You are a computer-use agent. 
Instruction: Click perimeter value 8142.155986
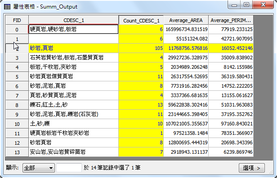231,67
